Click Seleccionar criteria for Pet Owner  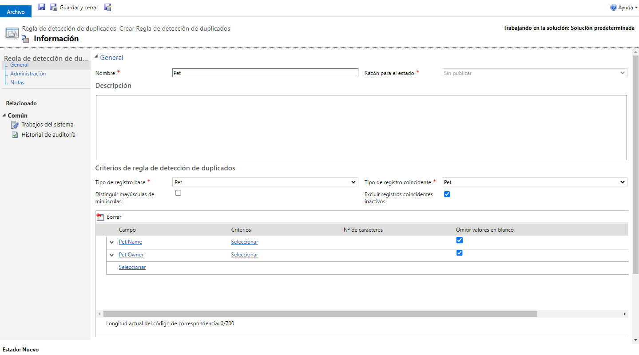[x=245, y=255]
